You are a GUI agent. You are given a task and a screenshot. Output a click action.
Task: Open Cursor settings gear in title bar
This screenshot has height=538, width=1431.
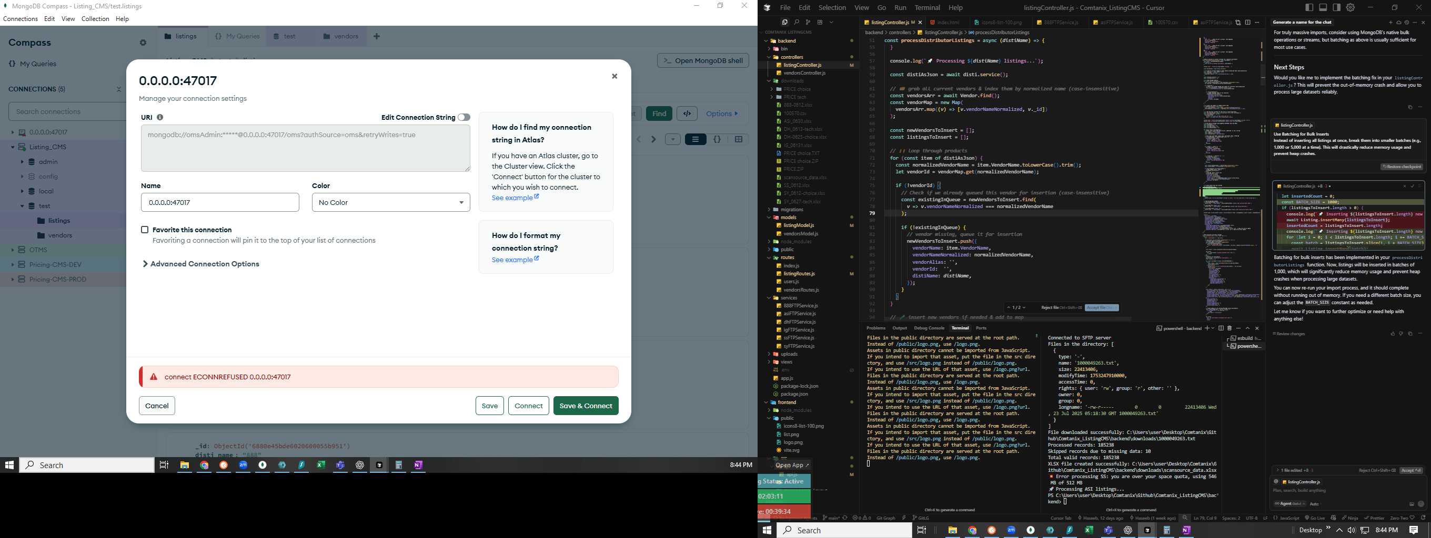[1351, 7]
